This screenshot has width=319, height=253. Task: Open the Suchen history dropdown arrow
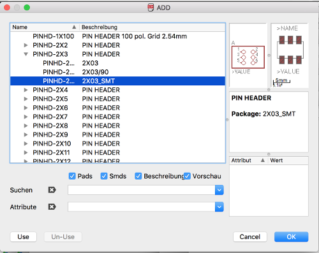click(x=219, y=190)
